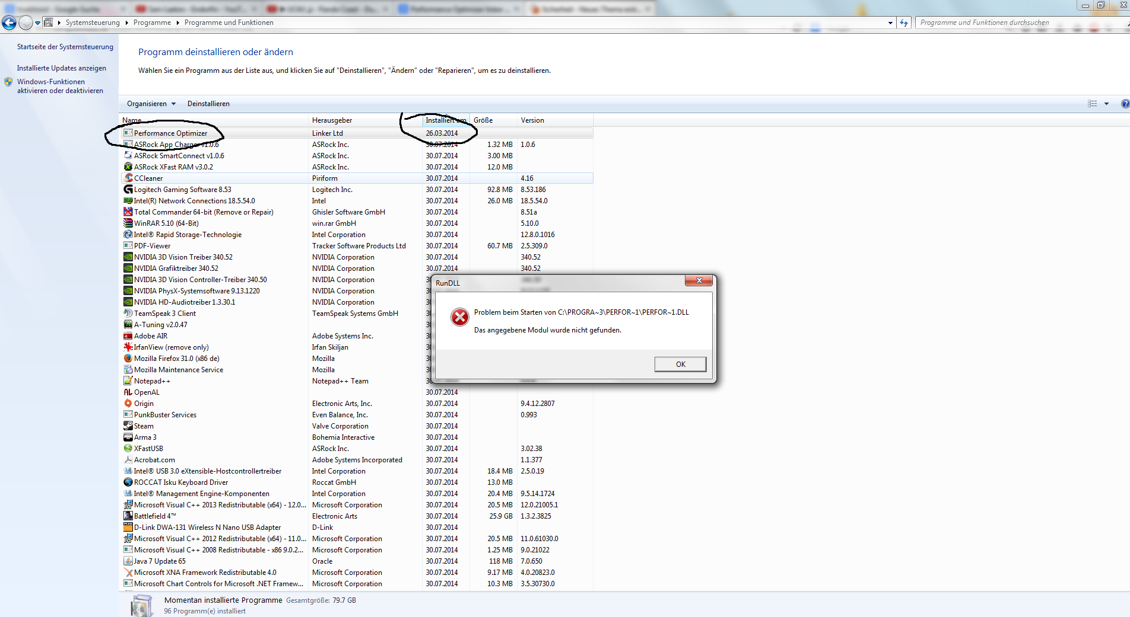Select the PDF-Viewer entry
1130x617 pixels.
pos(357,246)
